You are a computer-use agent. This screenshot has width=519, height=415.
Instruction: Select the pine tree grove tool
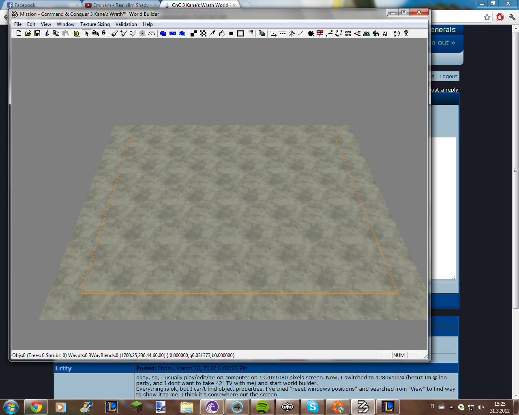(292, 34)
